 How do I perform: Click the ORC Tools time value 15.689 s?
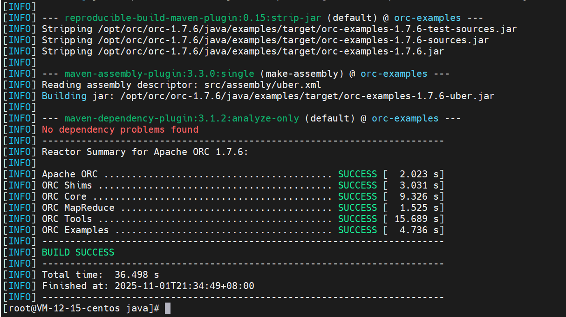[416, 219]
